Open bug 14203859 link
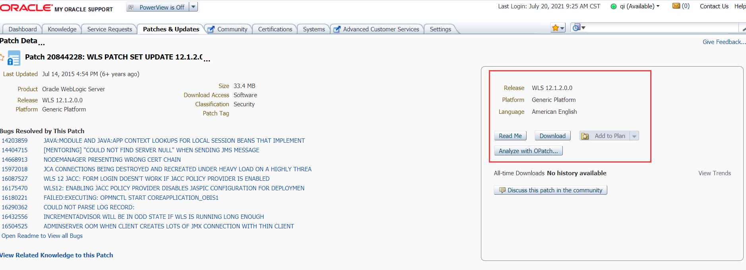 [x=15, y=141]
